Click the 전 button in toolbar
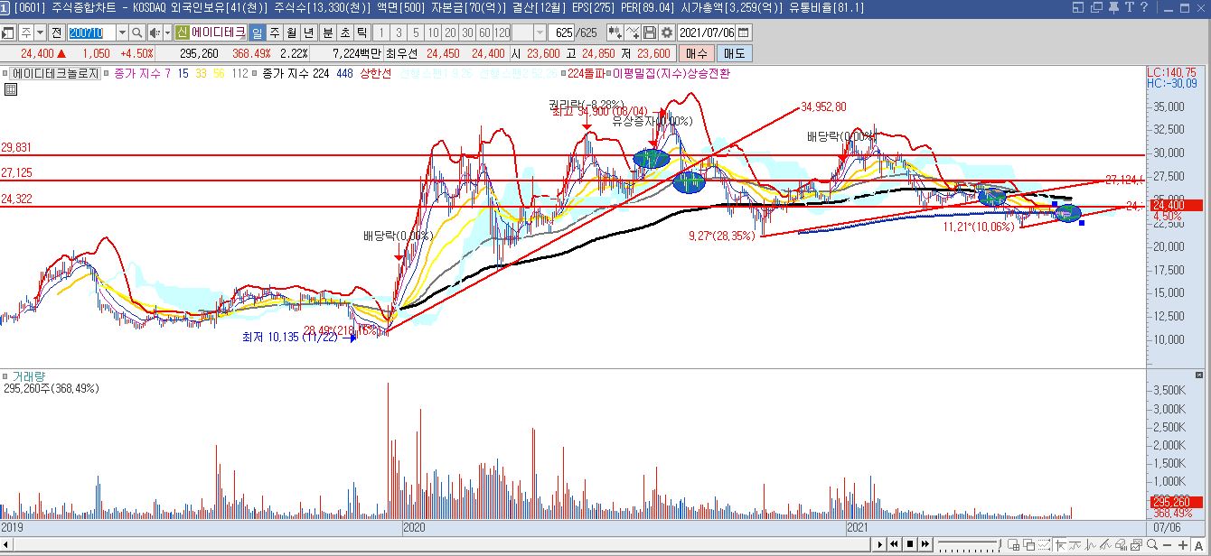This screenshot has height=556, width=1211. coord(56,32)
